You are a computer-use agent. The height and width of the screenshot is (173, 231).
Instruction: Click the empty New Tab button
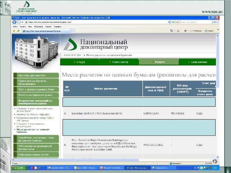pyautogui.click(x=73, y=31)
